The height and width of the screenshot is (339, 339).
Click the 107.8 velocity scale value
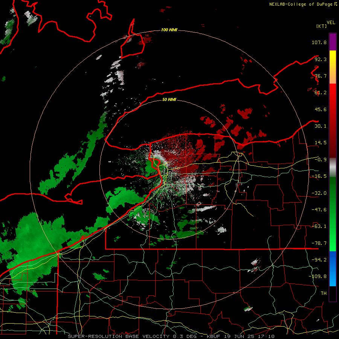coord(319,42)
